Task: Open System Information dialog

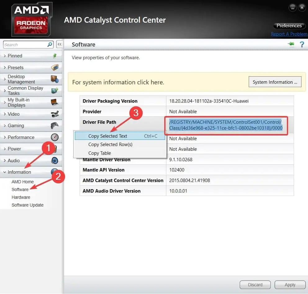Action: [275, 82]
